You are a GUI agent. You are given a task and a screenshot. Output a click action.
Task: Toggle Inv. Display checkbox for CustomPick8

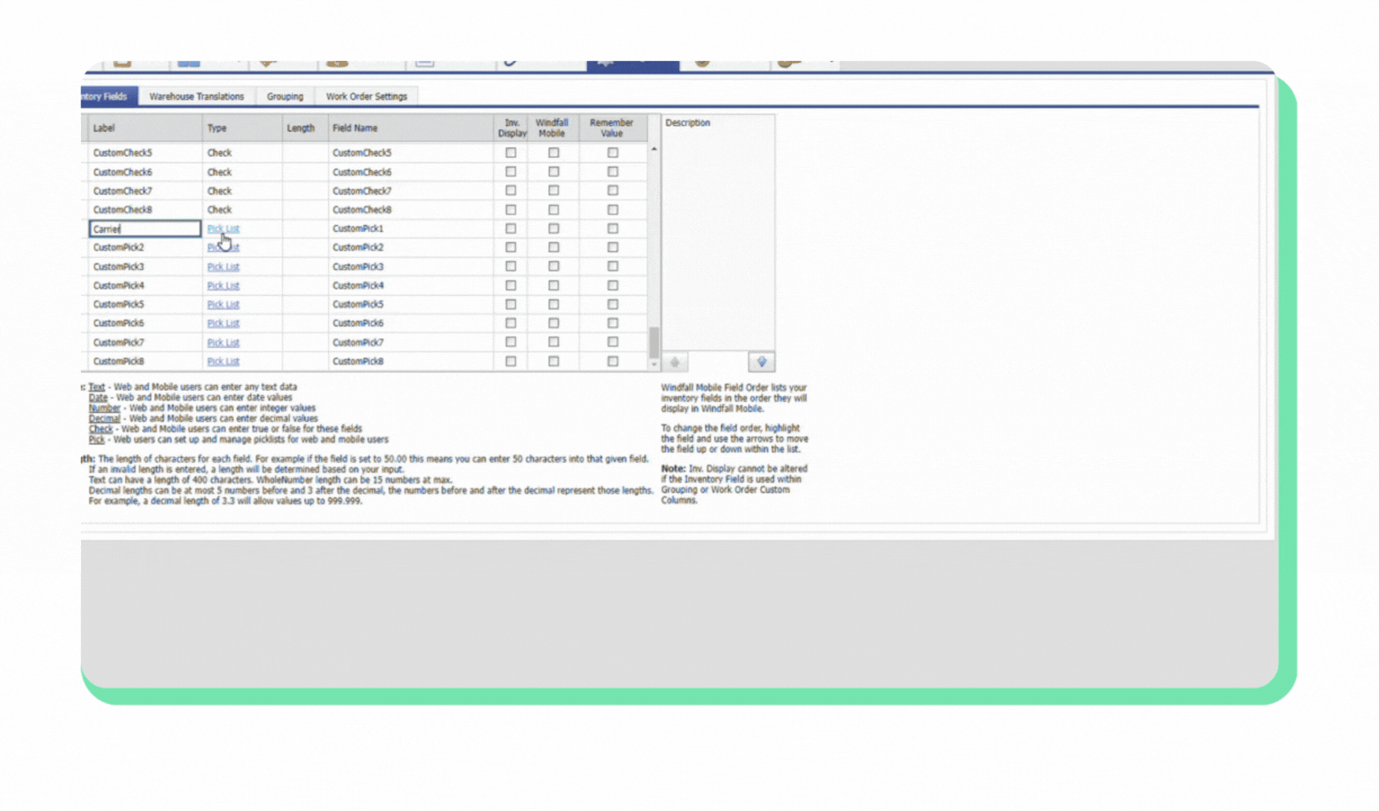pos(511,362)
